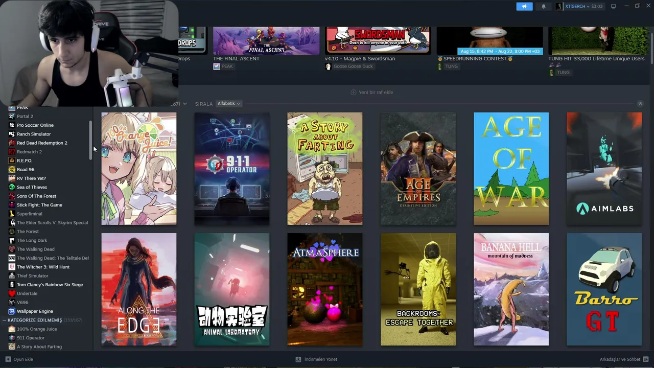The width and height of the screenshot is (654, 368).
Task: Click the library sidebar scrollbar thumb
Action: coord(91,140)
